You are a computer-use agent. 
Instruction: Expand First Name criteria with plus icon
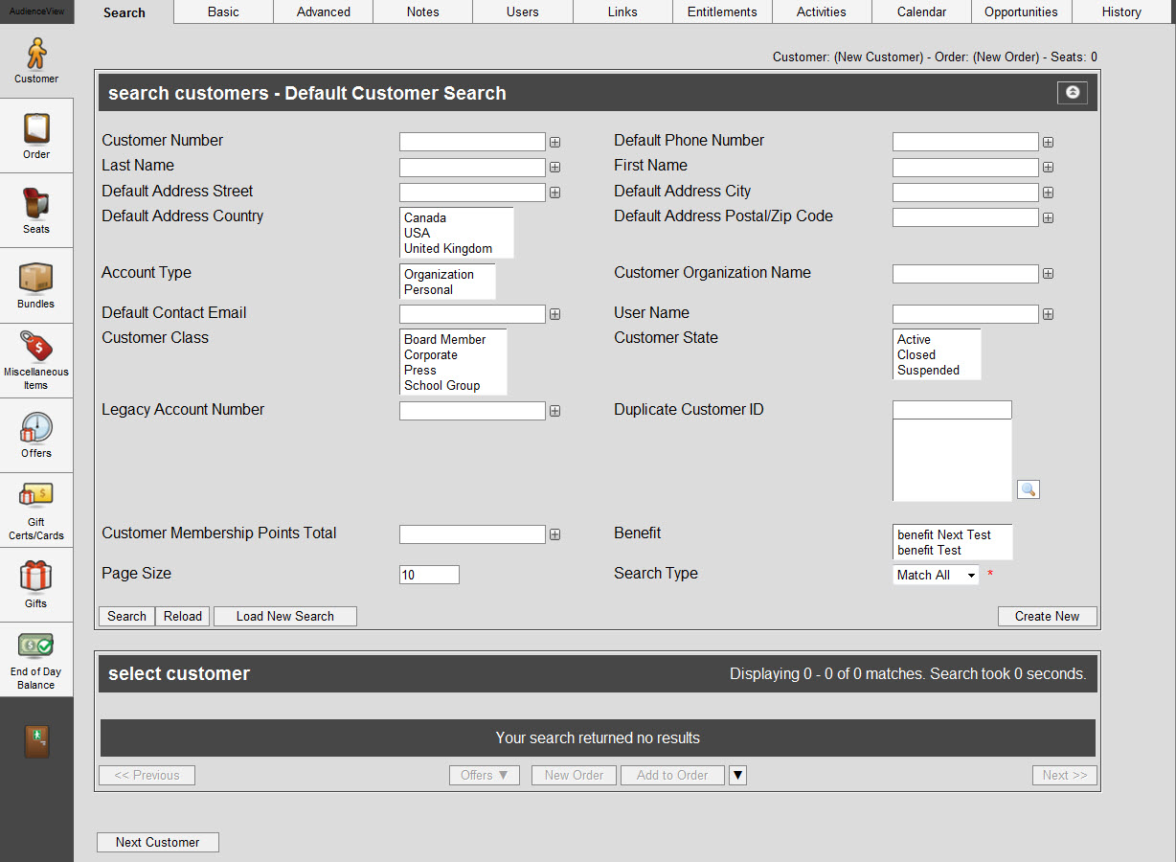coord(1048,168)
